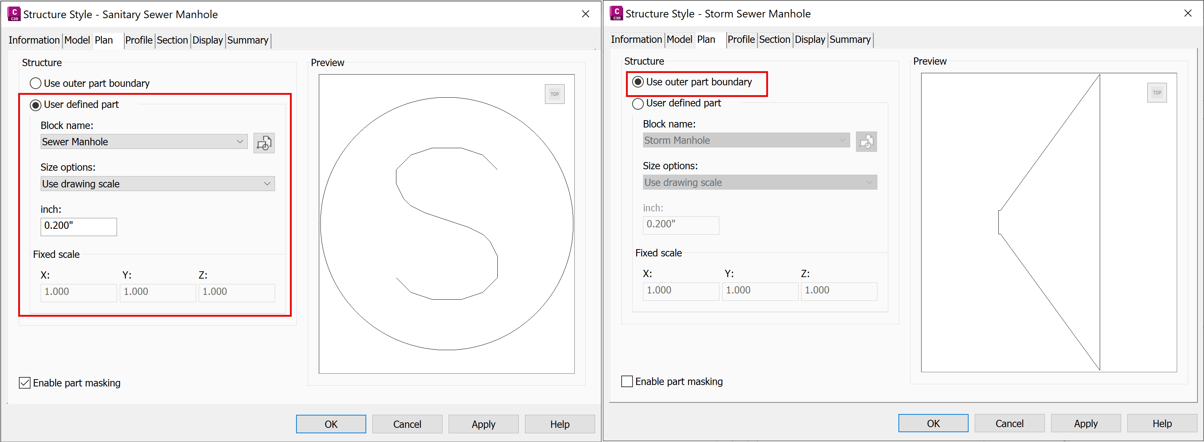Click the S manhole preview in Sanitary dialog
1204x442 pixels.
(x=447, y=223)
